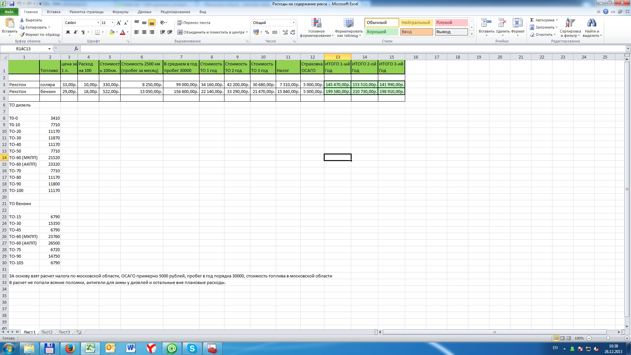Click the Conditional Formatting icon
The height and width of the screenshot is (355, 631).
(x=316, y=23)
